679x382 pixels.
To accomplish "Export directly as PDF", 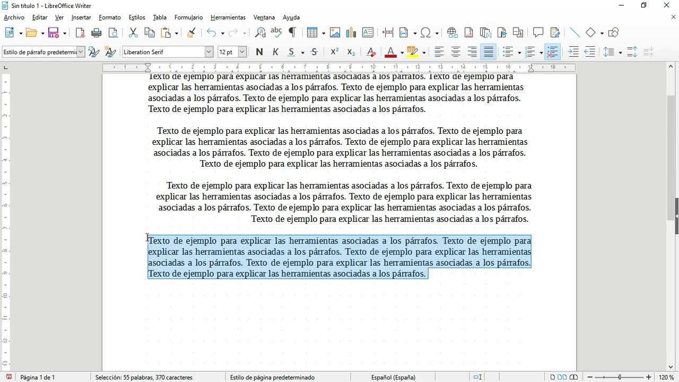I will point(80,33).
